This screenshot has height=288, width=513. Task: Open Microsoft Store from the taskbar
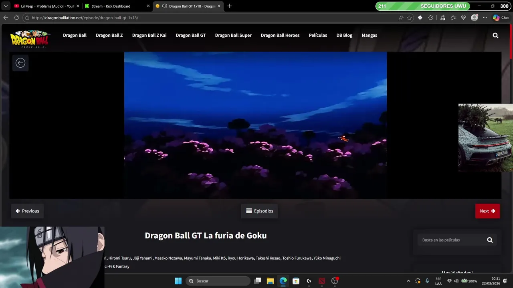(296, 281)
